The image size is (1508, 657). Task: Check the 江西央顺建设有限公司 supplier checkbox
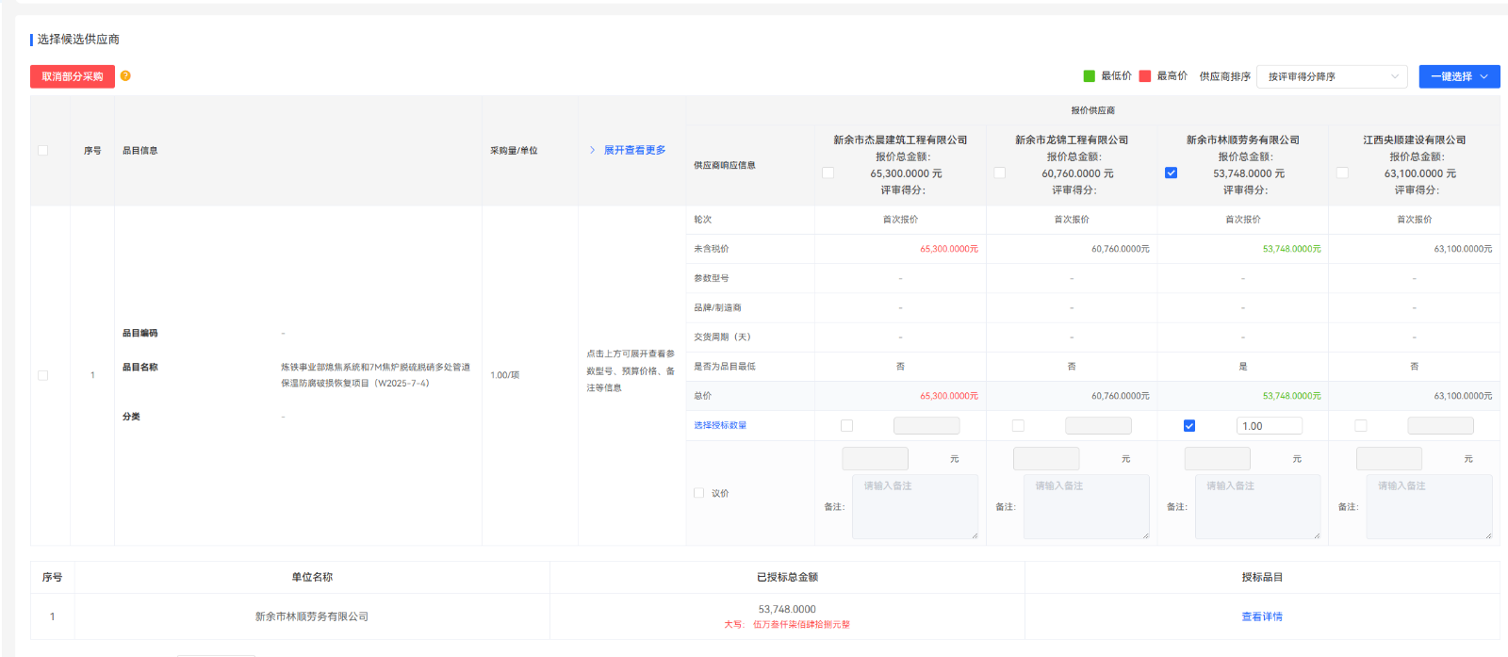[x=1342, y=172]
